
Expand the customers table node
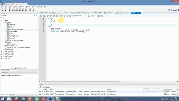tap(6, 26)
